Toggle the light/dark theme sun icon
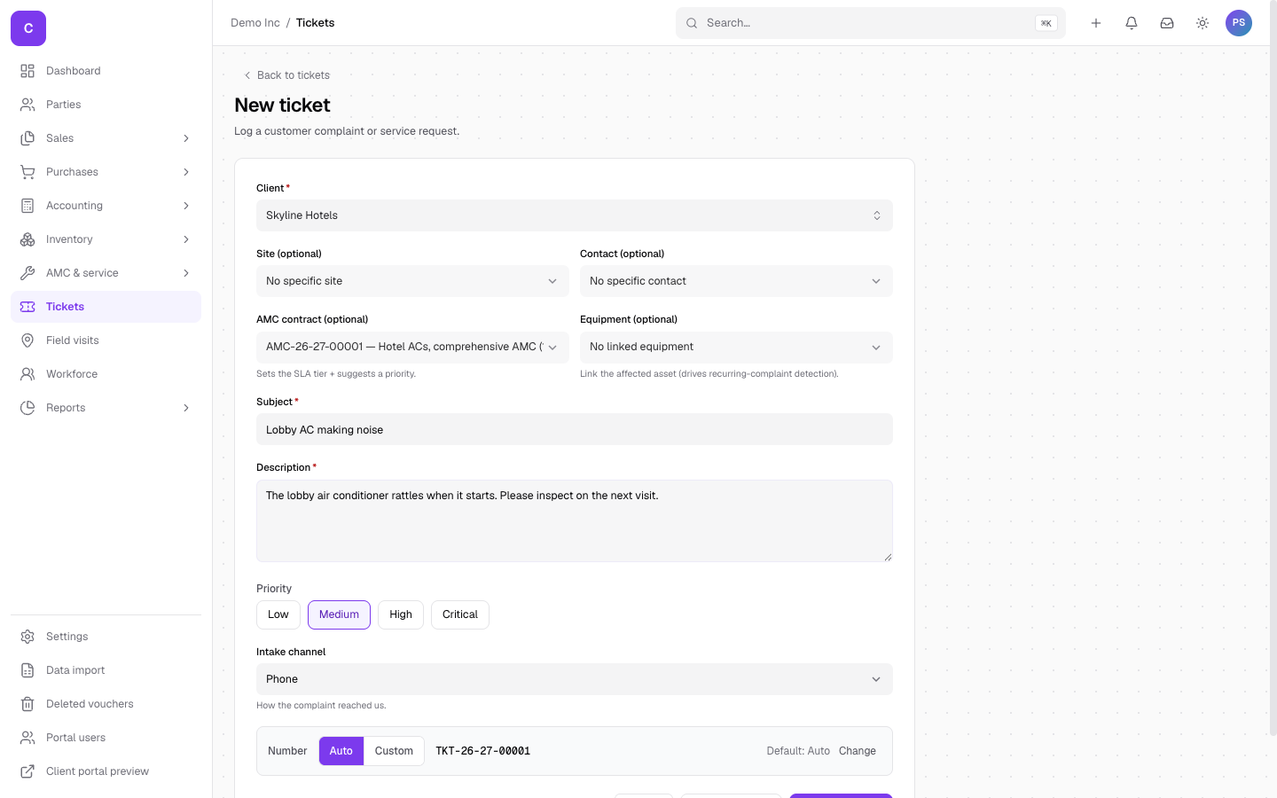Viewport: 1277px width, 798px height. [1203, 23]
